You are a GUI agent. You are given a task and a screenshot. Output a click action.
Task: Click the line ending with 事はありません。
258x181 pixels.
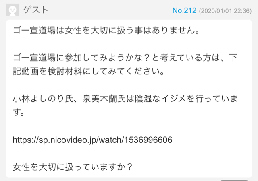tap(106, 31)
